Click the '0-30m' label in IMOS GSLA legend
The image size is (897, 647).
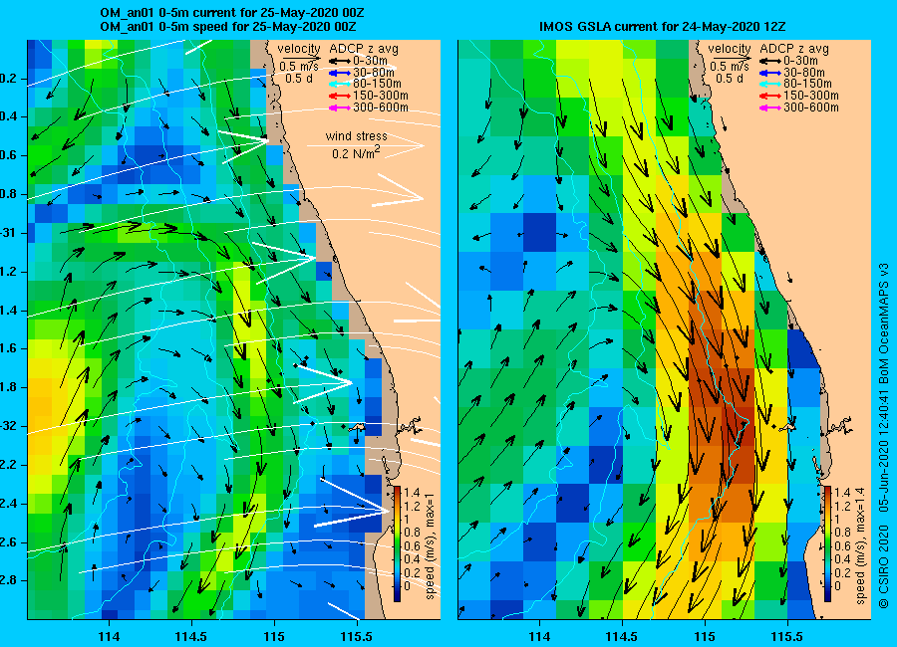tap(801, 61)
